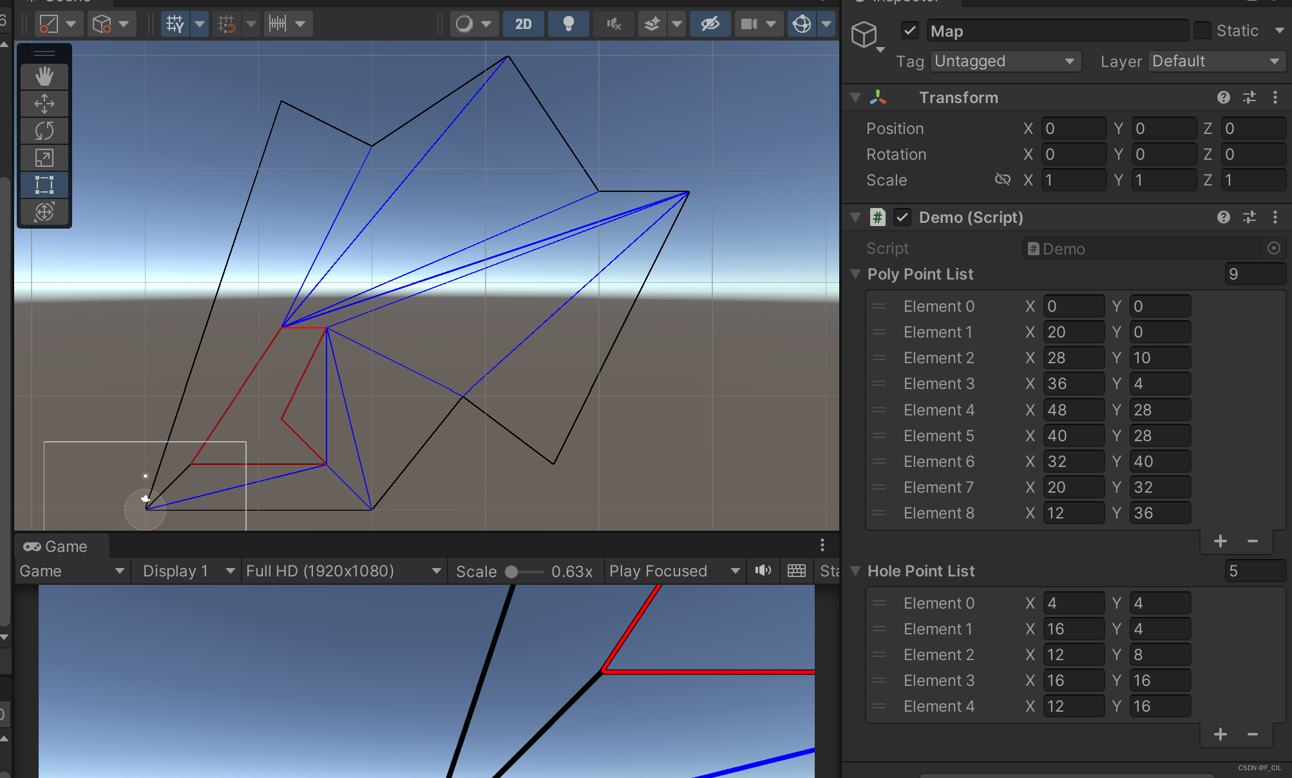Image resolution: width=1292 pixels, height=778 pixels.
Task: Toggle 2D scene view mode
Action: 523,24
